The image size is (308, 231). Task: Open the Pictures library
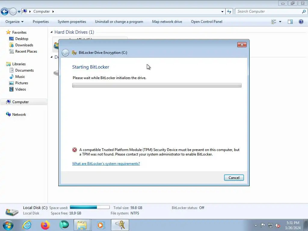[x=22, y=83]
